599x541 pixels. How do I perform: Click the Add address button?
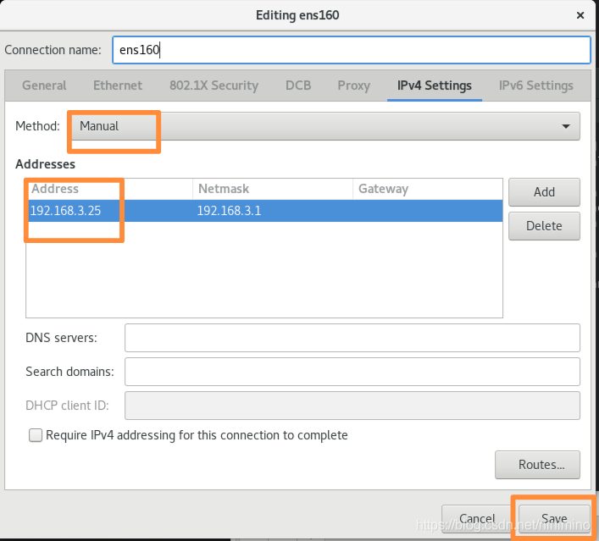pos(544,192)
